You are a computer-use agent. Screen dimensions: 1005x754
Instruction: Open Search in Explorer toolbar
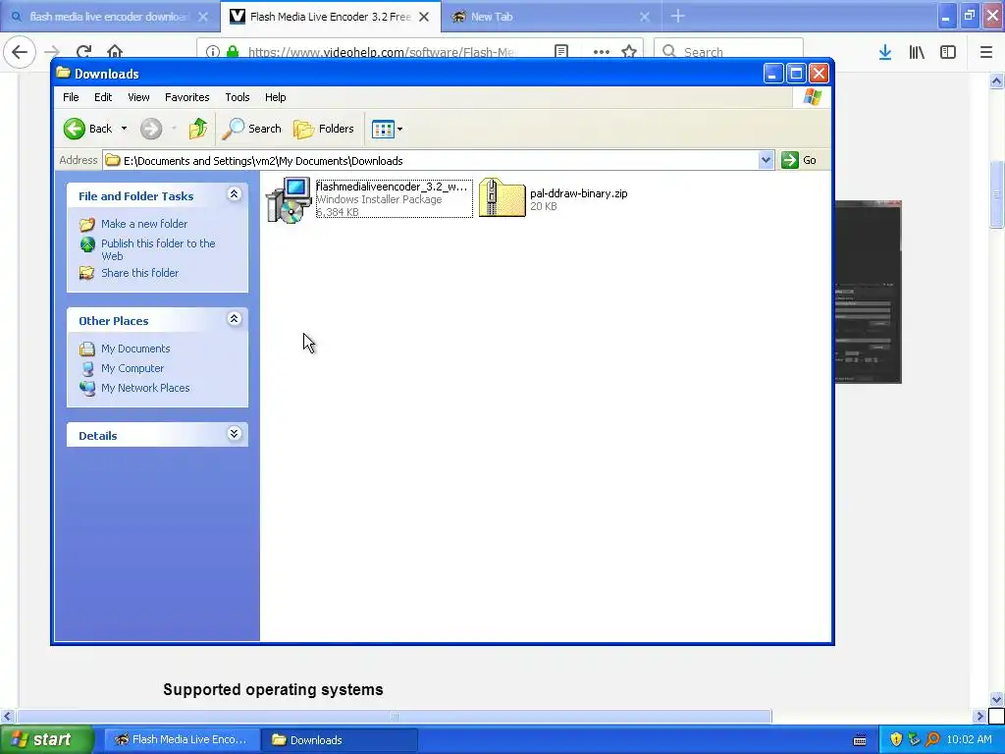point(251,129)
